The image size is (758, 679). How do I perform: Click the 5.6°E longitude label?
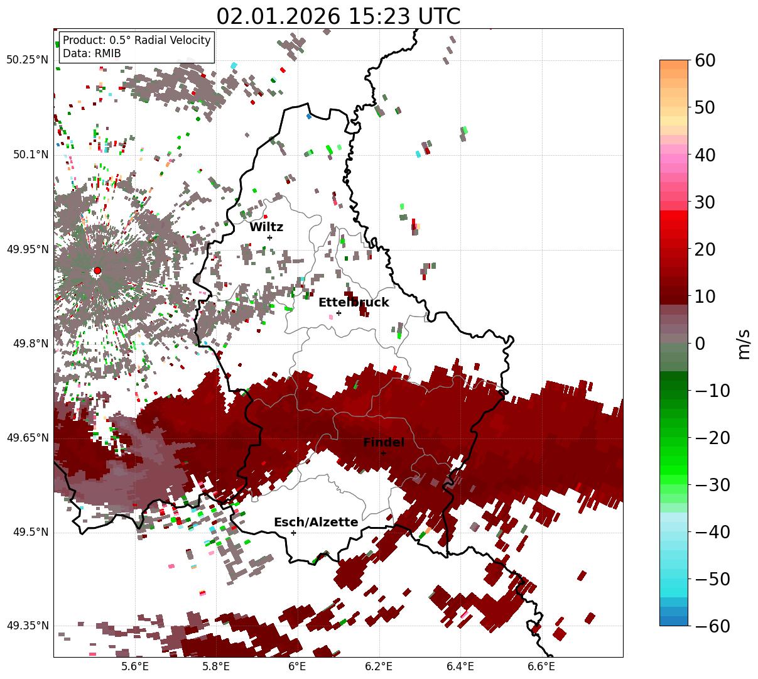click(135, 666)
